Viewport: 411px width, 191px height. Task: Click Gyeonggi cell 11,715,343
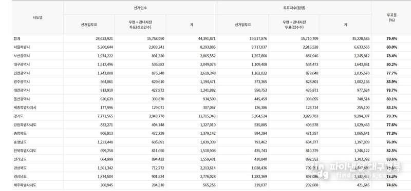207,116
